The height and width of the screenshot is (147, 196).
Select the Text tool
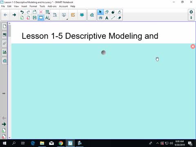click(x=107, y=18)
